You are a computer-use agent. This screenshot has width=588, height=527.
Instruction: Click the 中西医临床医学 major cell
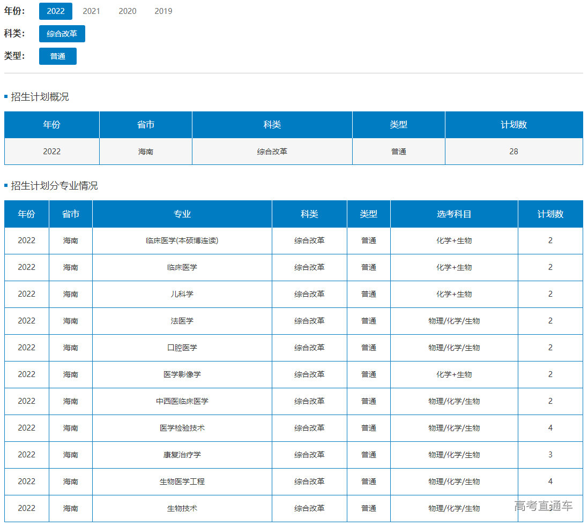tap(182, 401)
